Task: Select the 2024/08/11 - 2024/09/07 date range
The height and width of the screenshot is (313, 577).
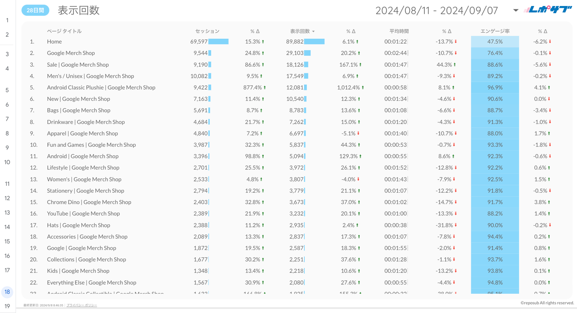Action: pos(436,10)
